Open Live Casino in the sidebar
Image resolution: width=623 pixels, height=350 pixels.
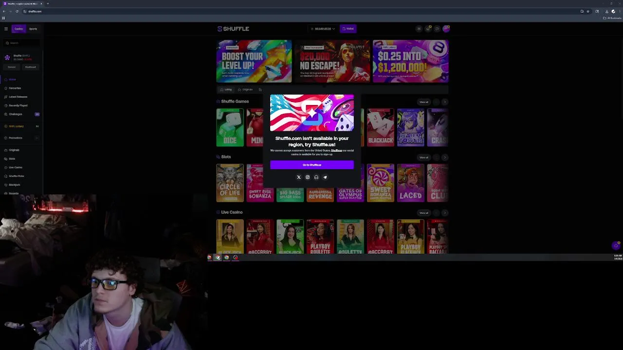point(15,167)
